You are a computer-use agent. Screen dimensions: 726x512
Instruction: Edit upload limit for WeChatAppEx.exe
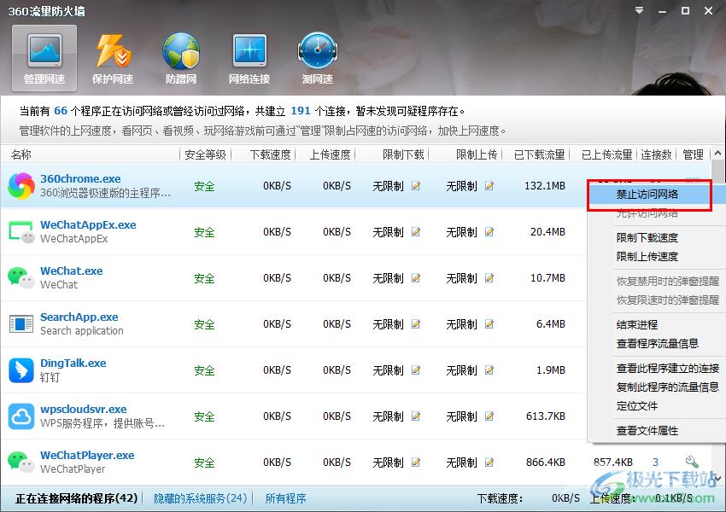click(x=489, y=232)
